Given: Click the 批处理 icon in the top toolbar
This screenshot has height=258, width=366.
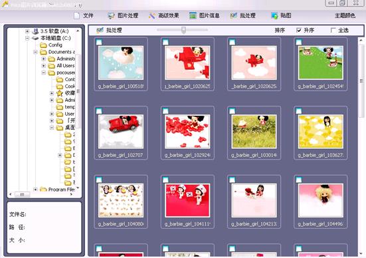Looking at the screenshot, I should pos(233,16).
